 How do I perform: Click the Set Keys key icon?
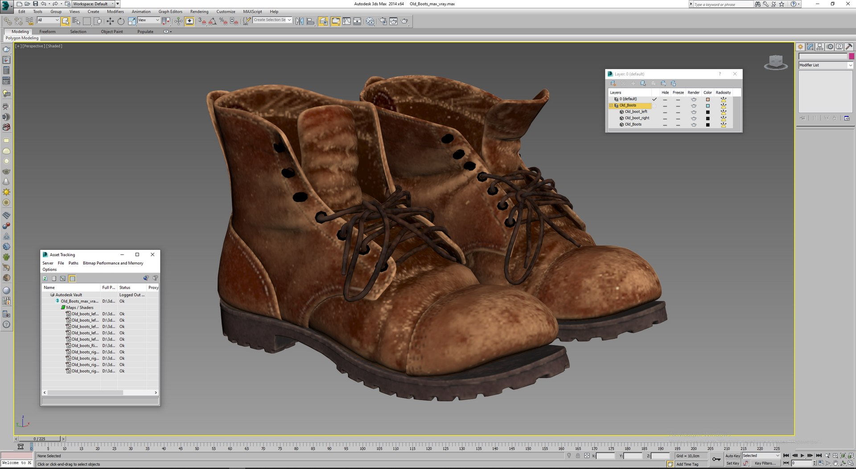tap(716, 459)
